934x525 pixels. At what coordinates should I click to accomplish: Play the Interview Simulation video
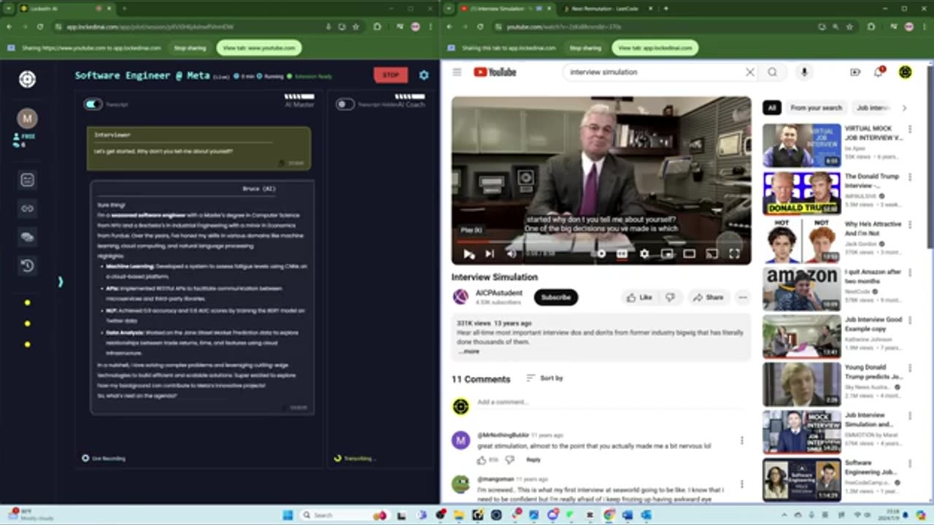468,254
